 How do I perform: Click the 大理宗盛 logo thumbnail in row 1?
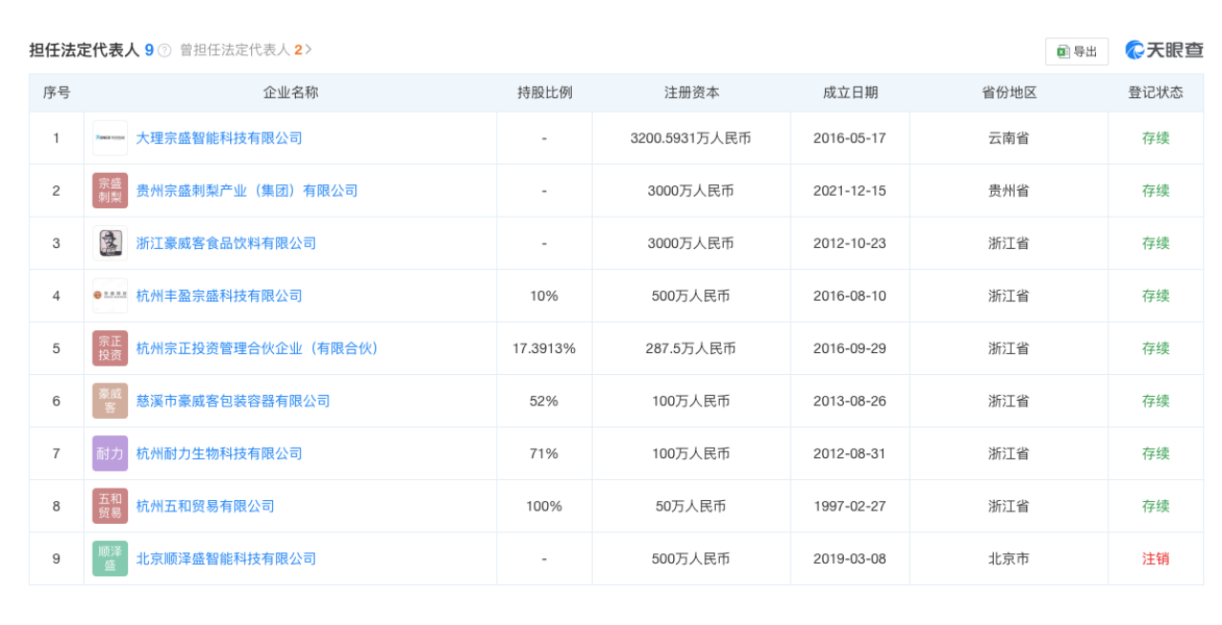click(110, 137)
